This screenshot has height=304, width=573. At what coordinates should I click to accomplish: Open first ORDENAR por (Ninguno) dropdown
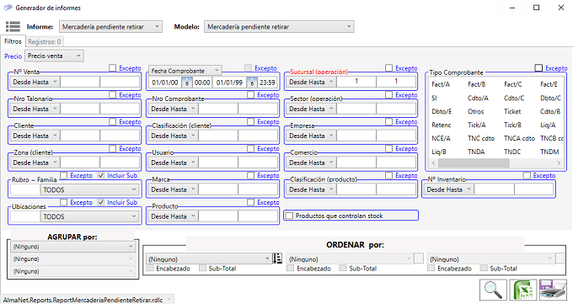[208, 259]
